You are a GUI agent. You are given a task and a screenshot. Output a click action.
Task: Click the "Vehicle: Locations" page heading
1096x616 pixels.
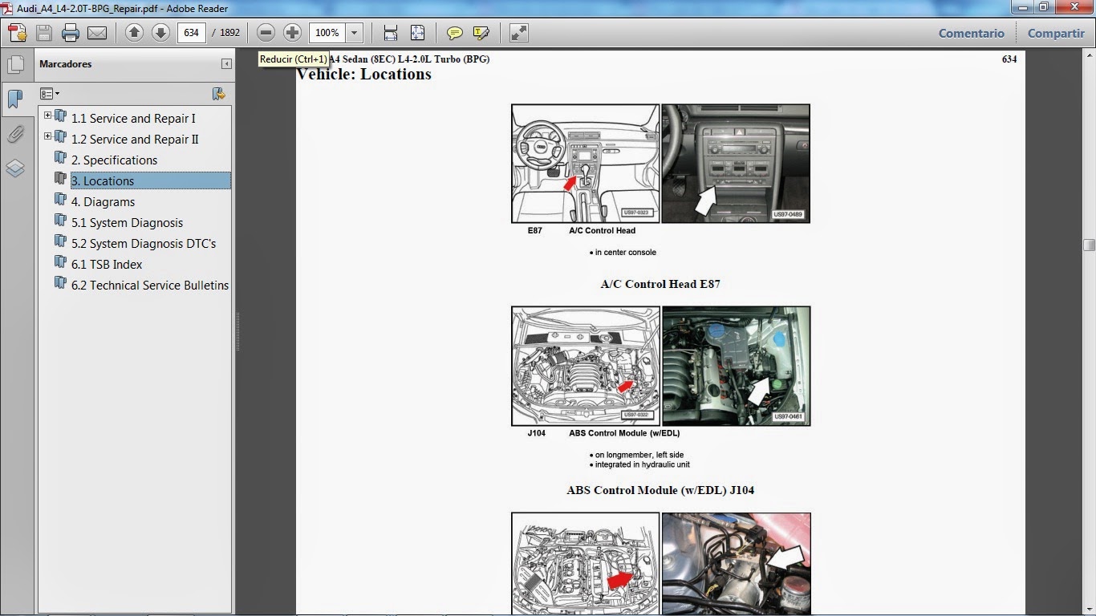click(x=364, y=74)
